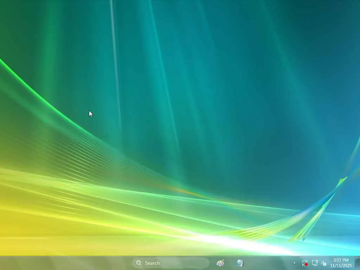Open the Notepad taskbar icon
360x270 pixels.
pyautogui.click(x=239, y=263)
